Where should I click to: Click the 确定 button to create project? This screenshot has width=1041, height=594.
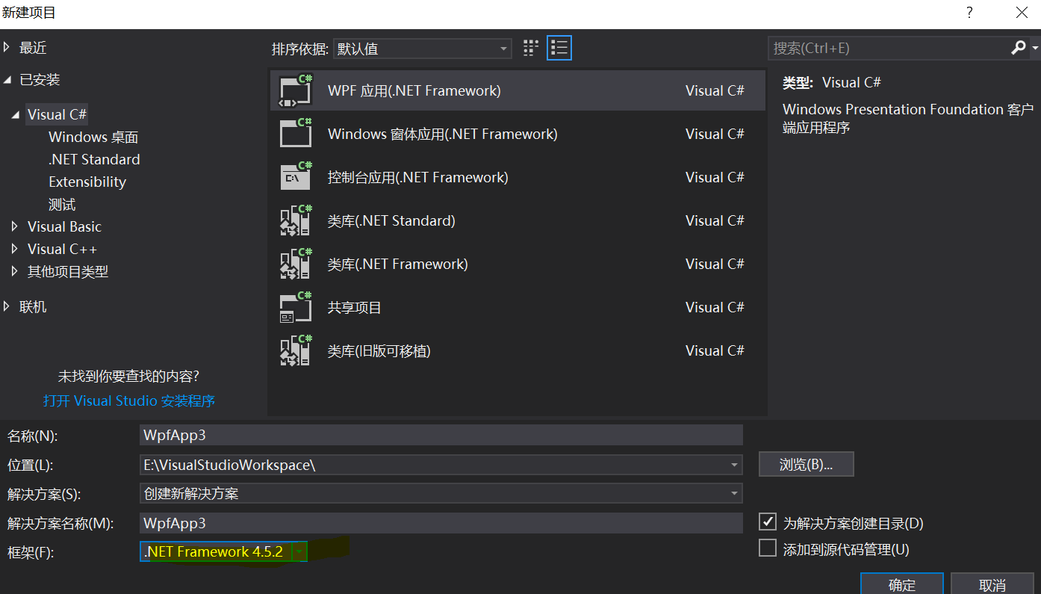tap(901, 586)
